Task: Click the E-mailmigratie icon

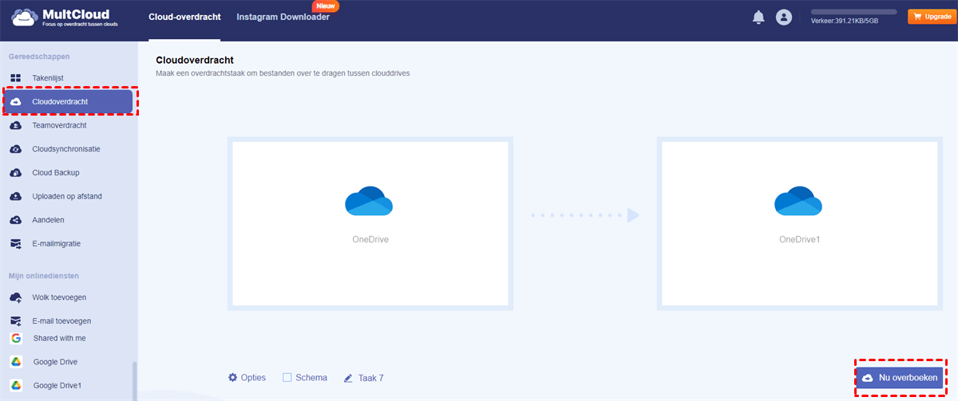Action: point(15,243)
